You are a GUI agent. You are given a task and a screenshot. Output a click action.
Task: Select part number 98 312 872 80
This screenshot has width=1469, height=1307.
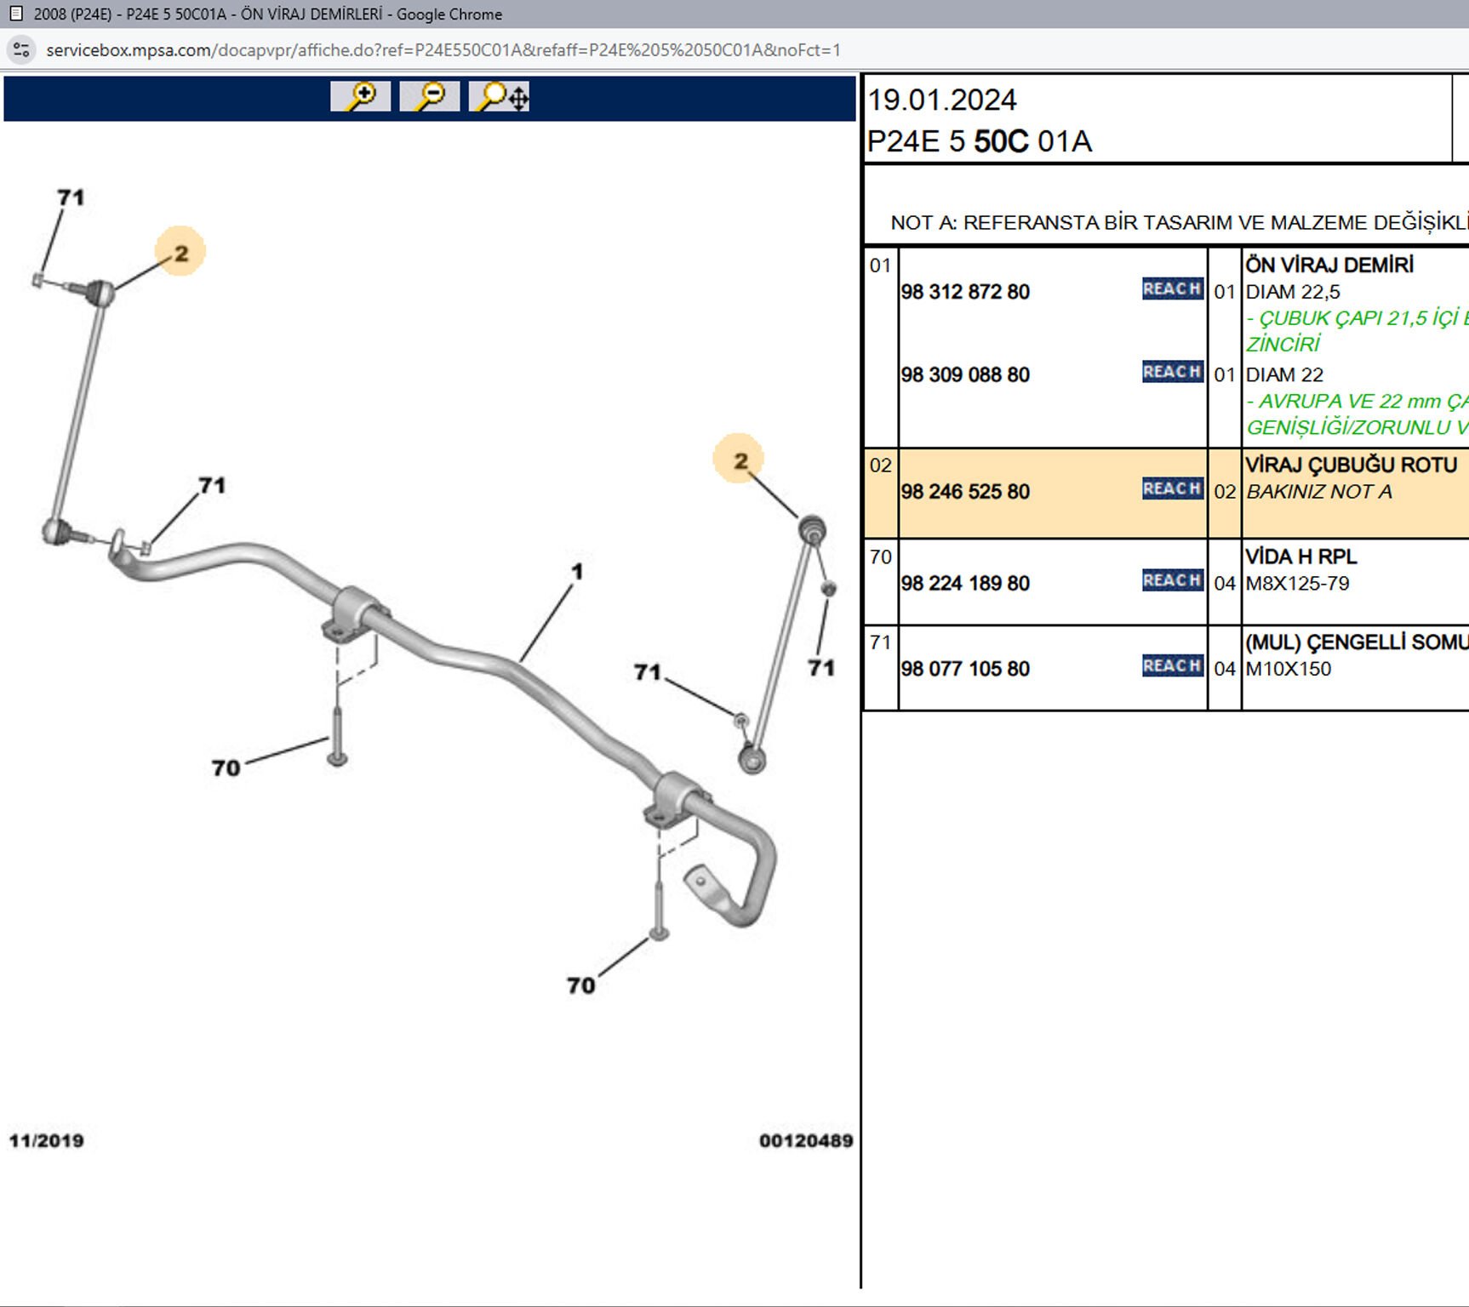[x=965, y=292]
